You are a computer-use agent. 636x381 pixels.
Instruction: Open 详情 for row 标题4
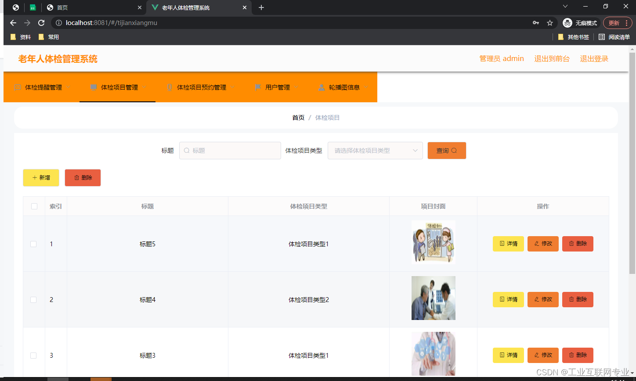pos(508,299)
